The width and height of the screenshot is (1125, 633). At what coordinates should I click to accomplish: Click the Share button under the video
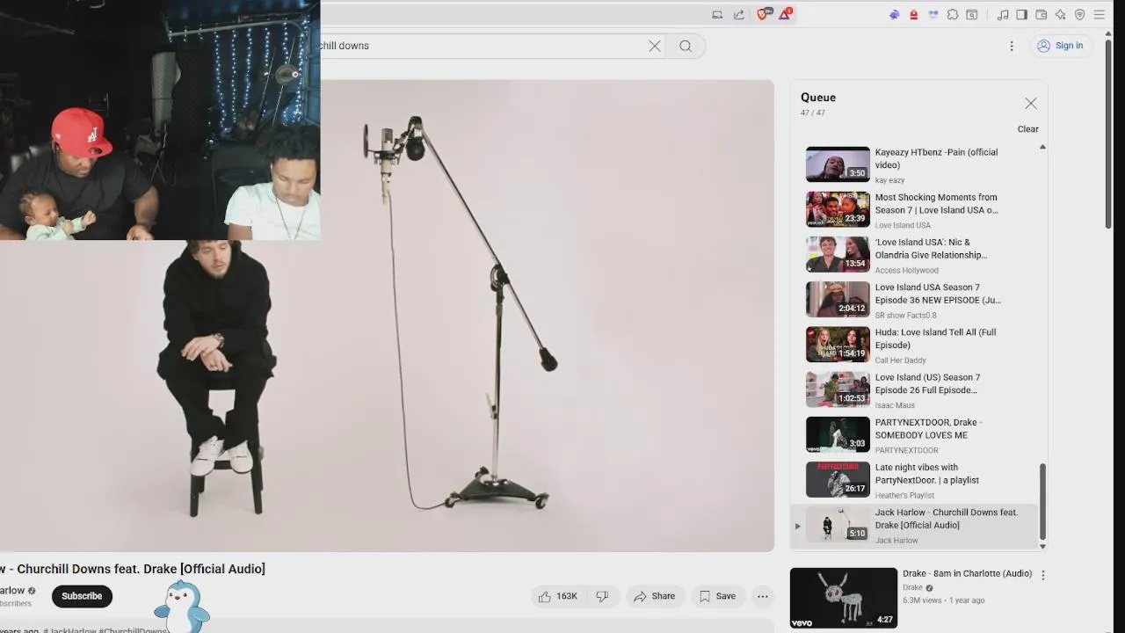[655, 596]
